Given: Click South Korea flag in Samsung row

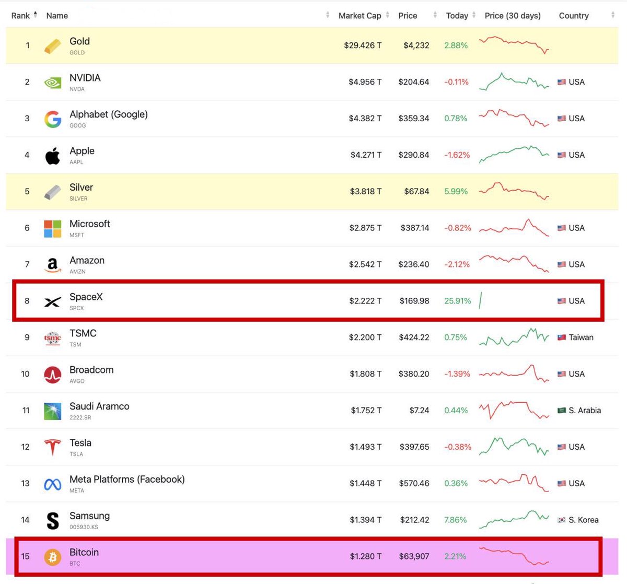Looking at the screenshot, I should coord(562,520).
